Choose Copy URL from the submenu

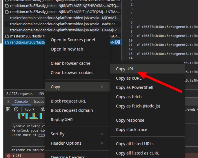tap(125, 69)
